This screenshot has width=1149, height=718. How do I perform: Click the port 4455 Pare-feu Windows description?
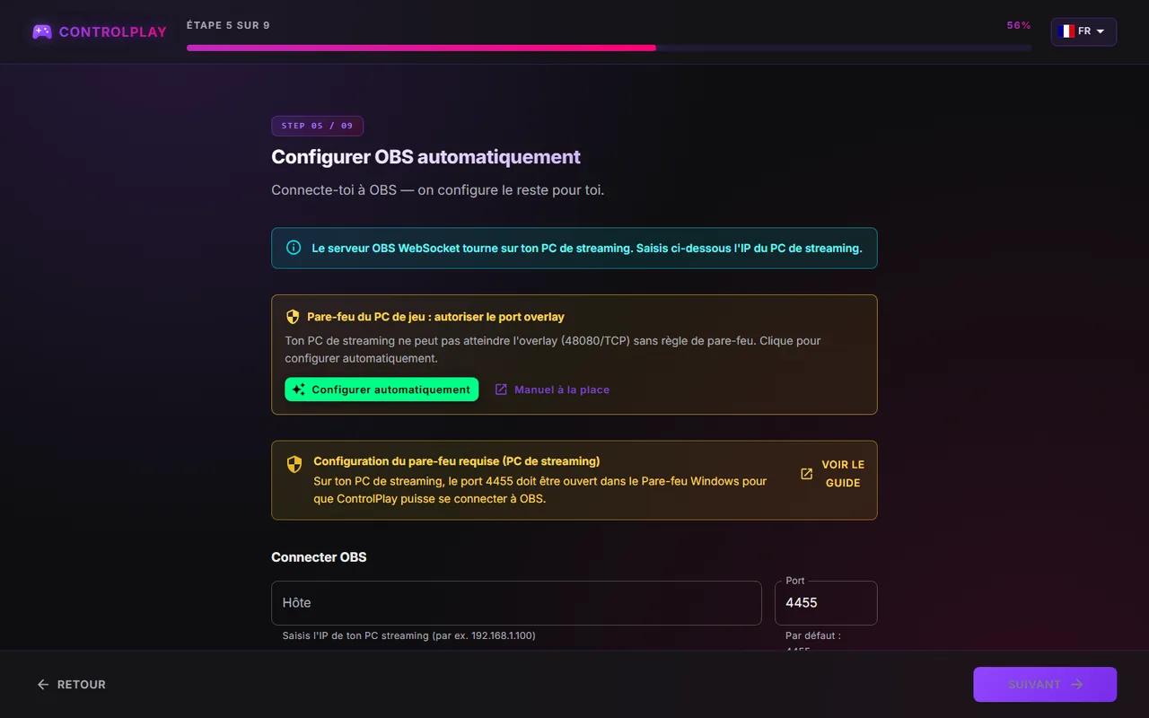tap(540, 490)
